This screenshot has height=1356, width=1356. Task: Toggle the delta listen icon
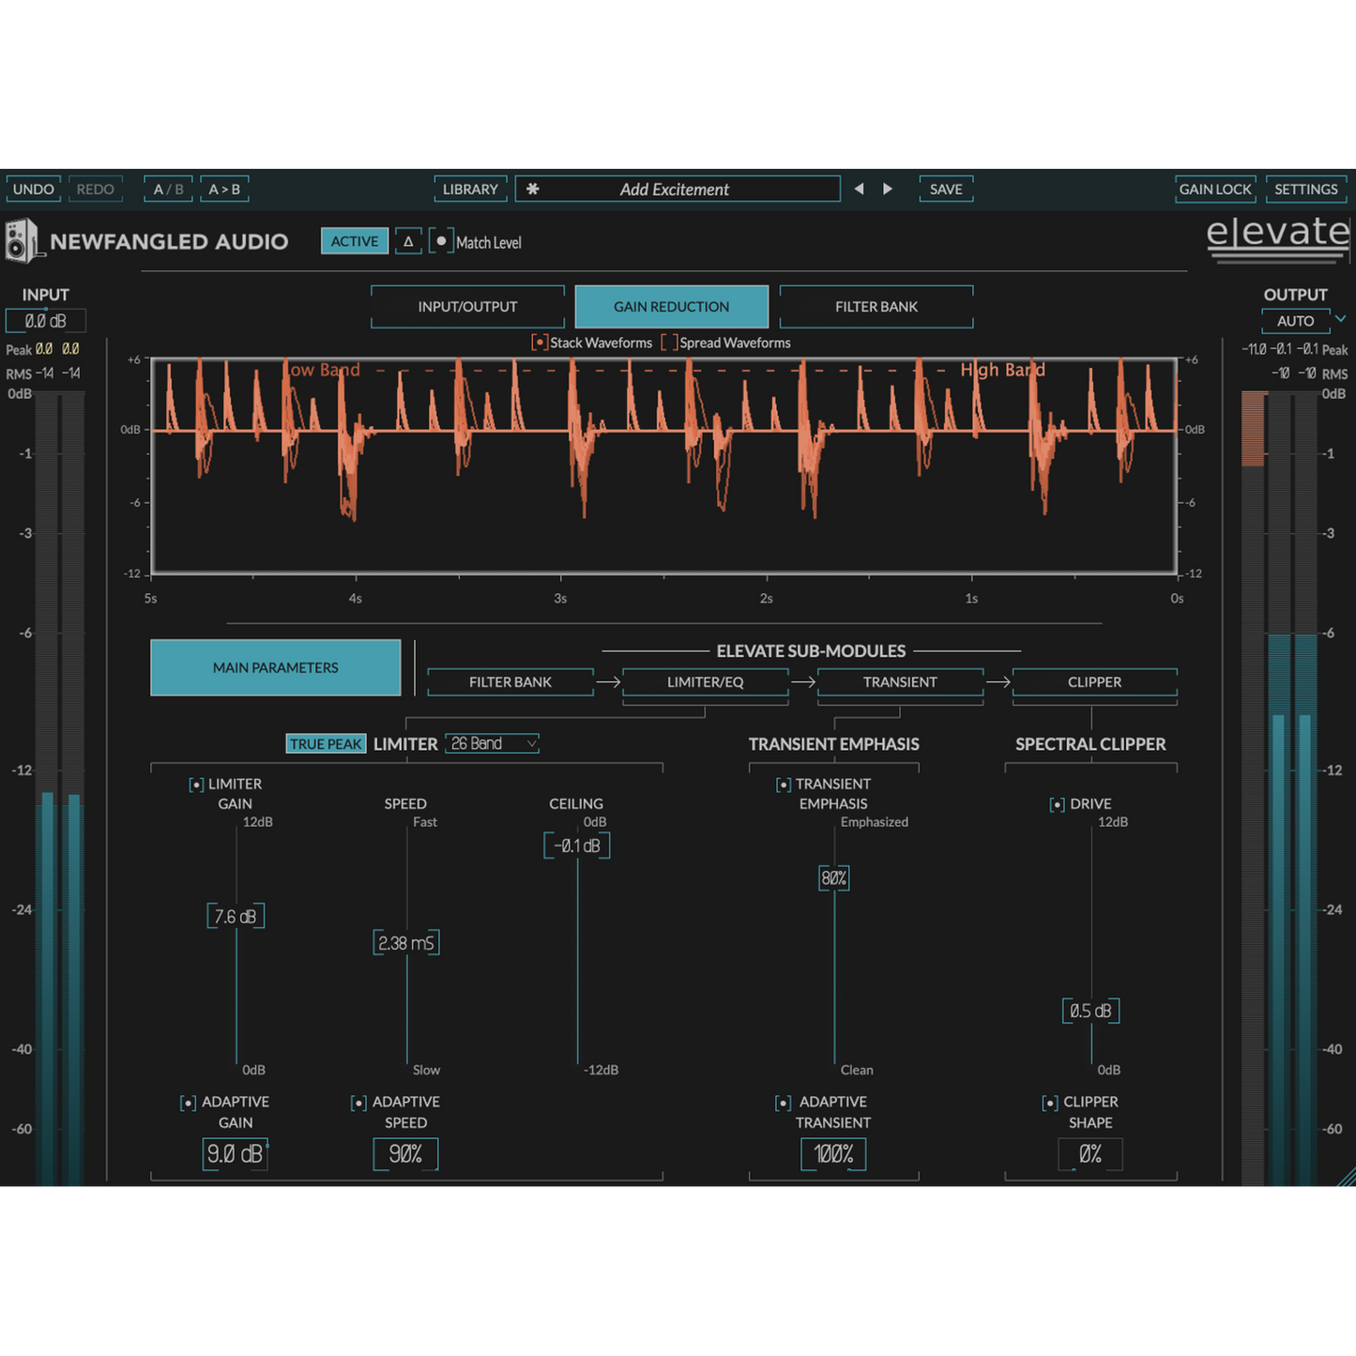[408, 241]
